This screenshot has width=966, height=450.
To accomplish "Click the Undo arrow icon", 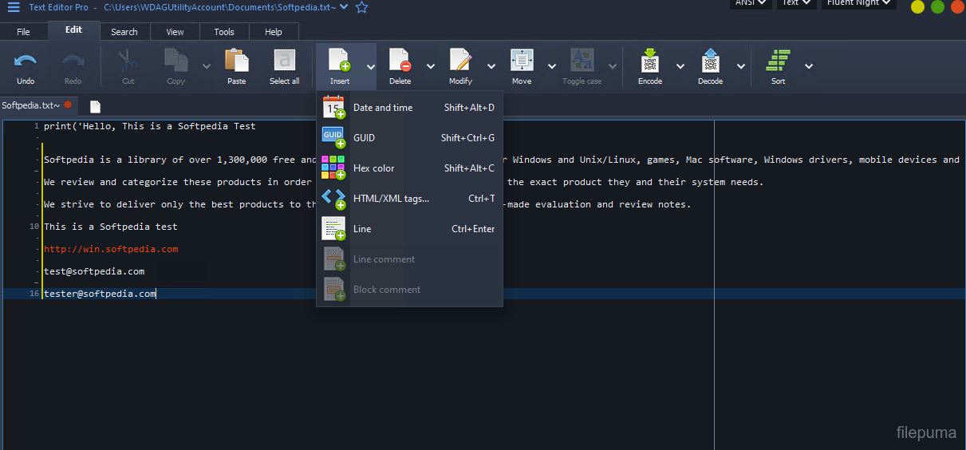I will pos(26,61).
